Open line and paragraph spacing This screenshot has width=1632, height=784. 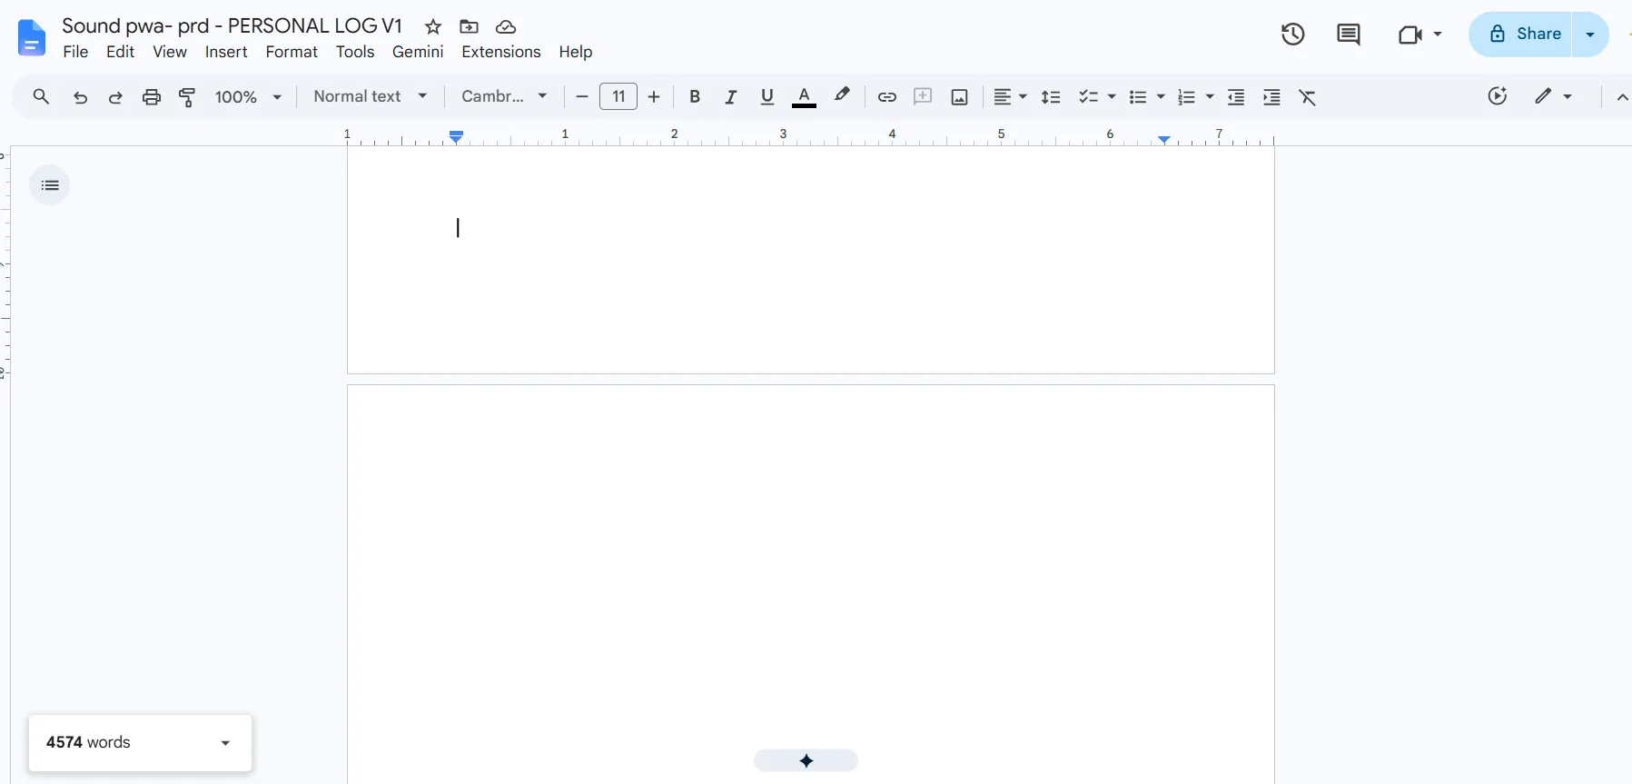(x=1051, y=97)
